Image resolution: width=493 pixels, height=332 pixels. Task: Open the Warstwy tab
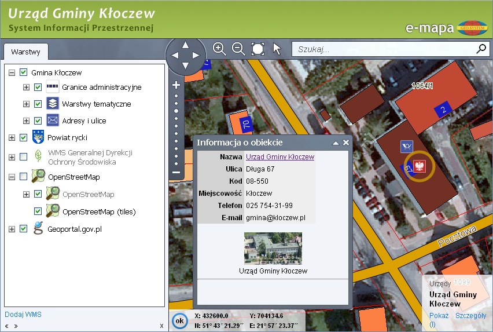pos(26,52)
